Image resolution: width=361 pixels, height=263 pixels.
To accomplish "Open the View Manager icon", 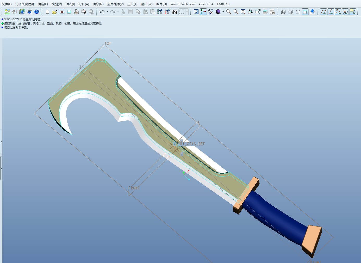I will (x=272, y=12).
